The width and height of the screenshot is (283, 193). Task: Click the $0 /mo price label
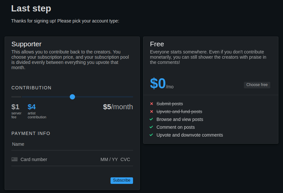161,83
